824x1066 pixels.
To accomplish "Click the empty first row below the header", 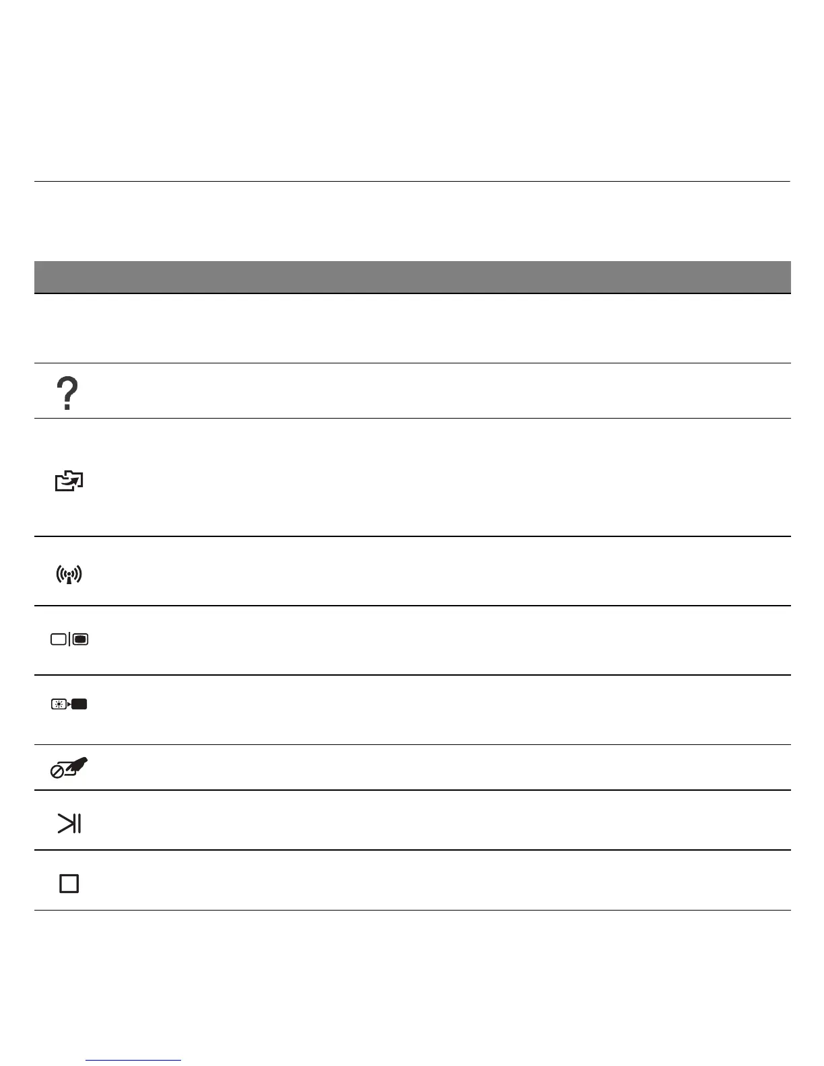I will click(412, 328).
